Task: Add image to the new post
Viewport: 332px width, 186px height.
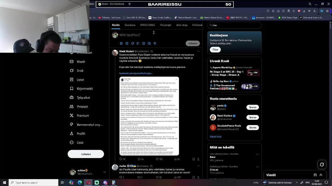Action: pyautogui.click(x=121, y=43)
